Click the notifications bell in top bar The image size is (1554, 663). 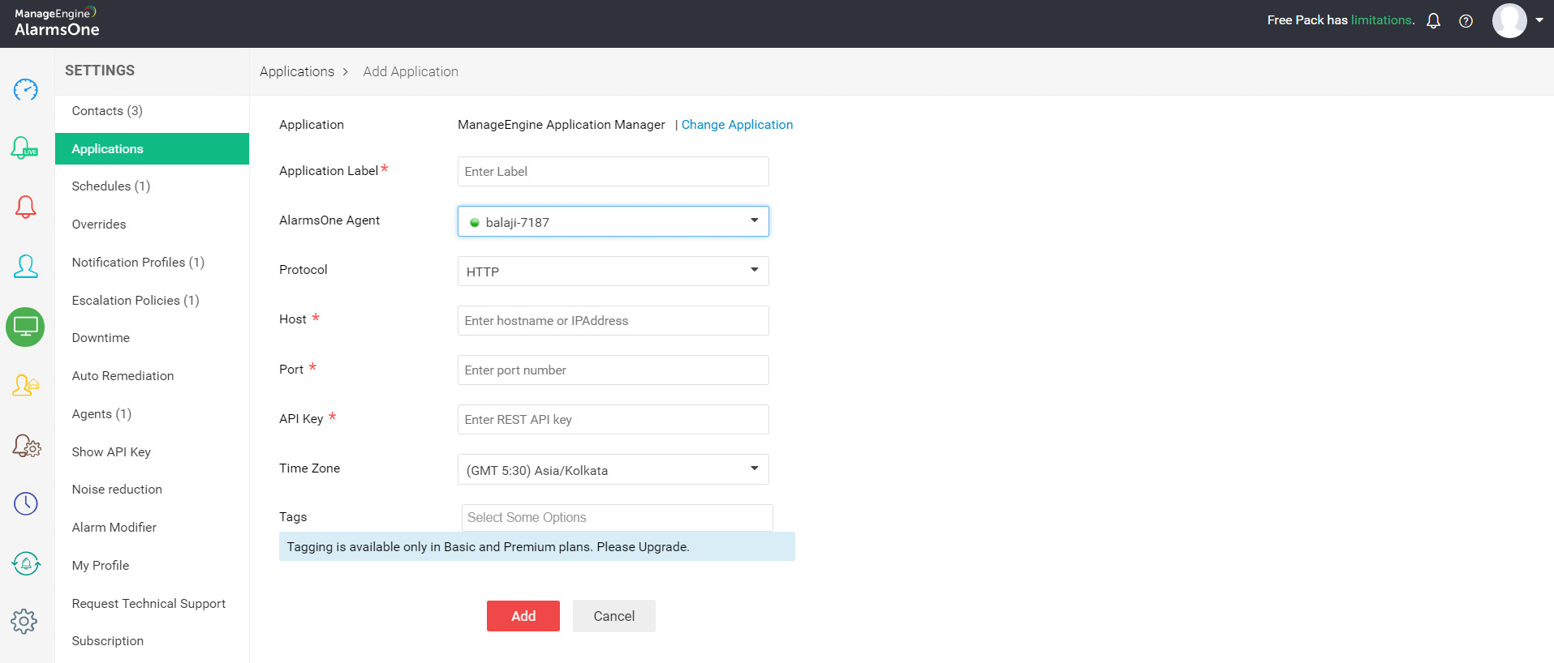click(x=1433, y=21)
